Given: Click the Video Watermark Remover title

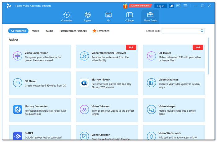Looking at the screenshot, I should (109, 53).
